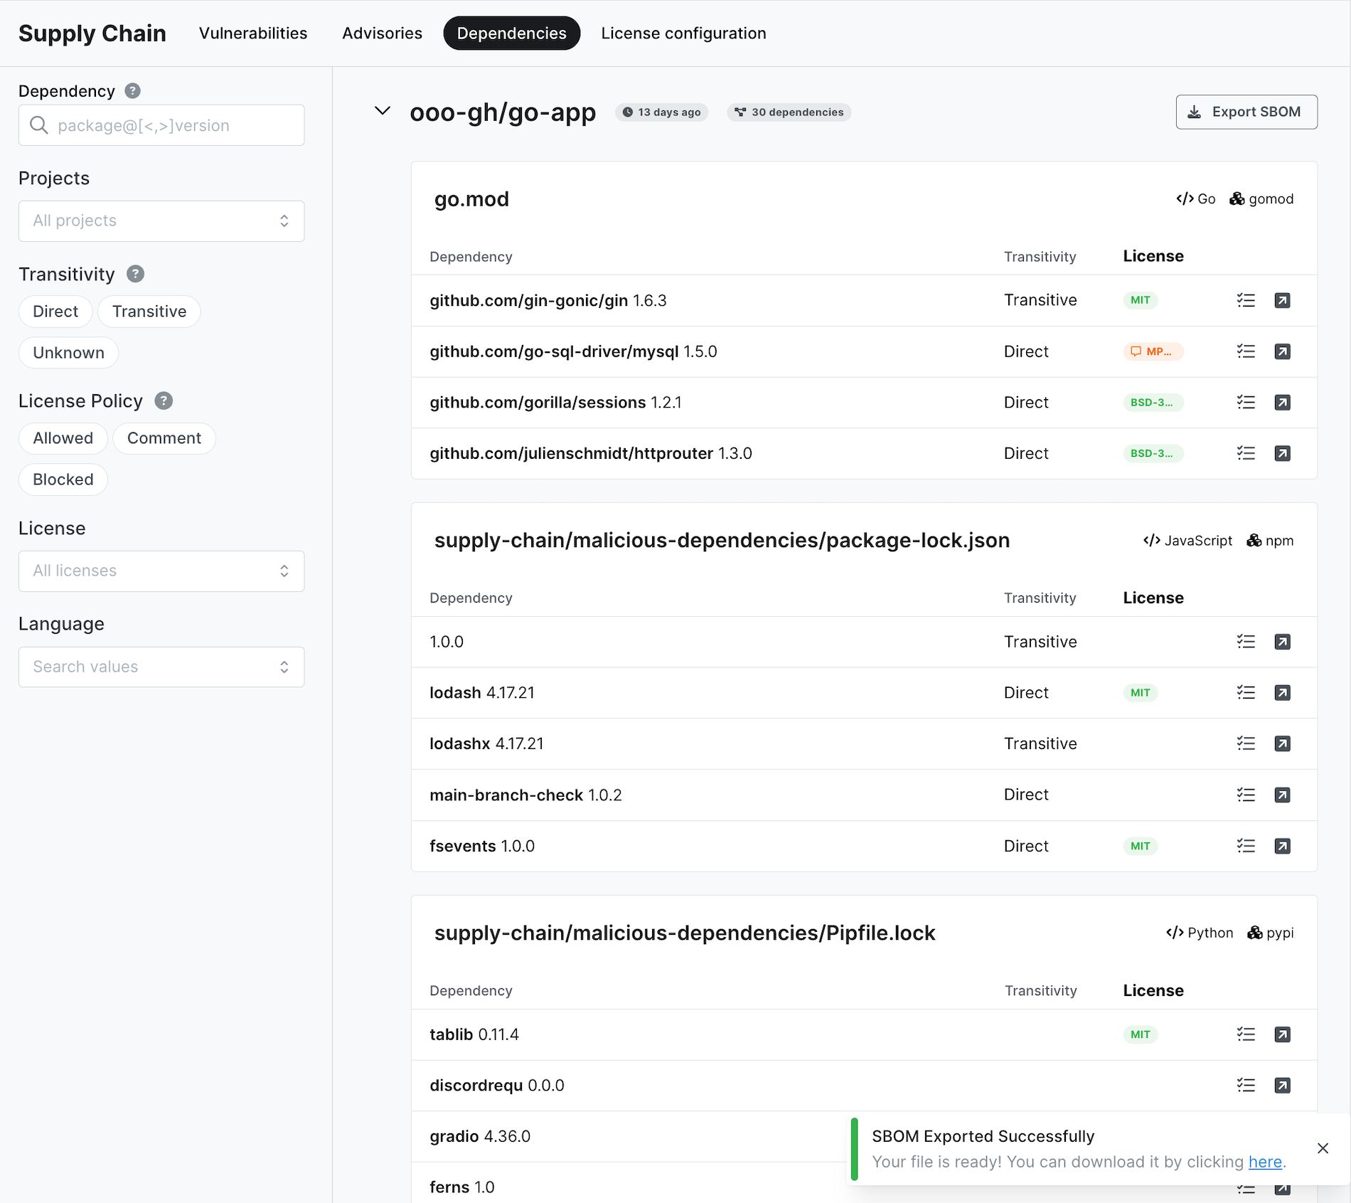The height and width of the screenshot is (1203, 1351).
Task: Click the list icon for discordrequ 0.0.0
Action: pyautogui.click(x=1246, y=1086)
